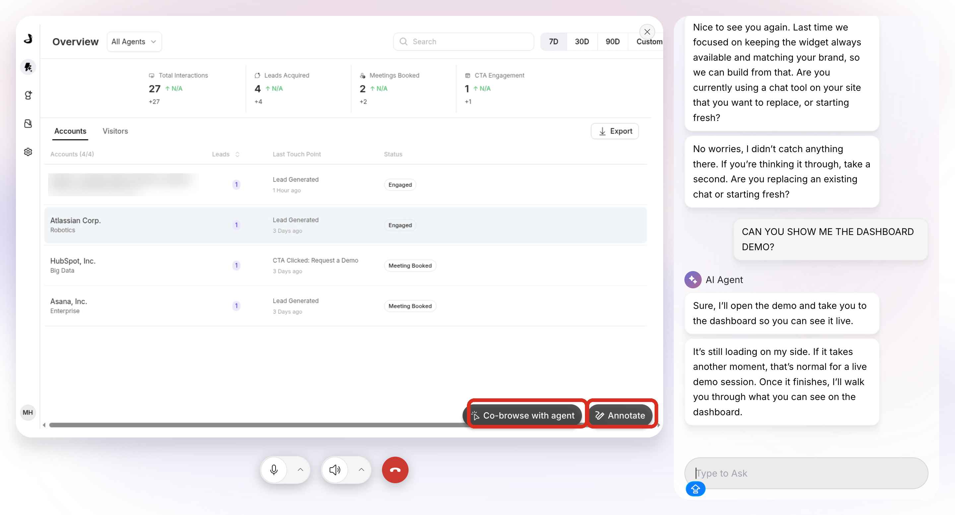This screenshot has width=955, height=515.
Task: Open the blurred first account row
Action: point(346,185)
